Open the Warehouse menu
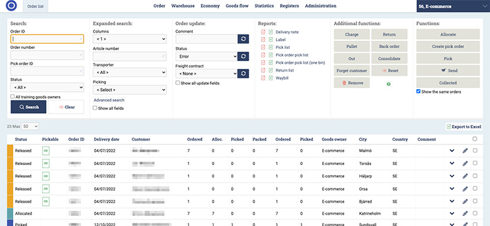Screen dimensions: 490x226 click(183, 6)
